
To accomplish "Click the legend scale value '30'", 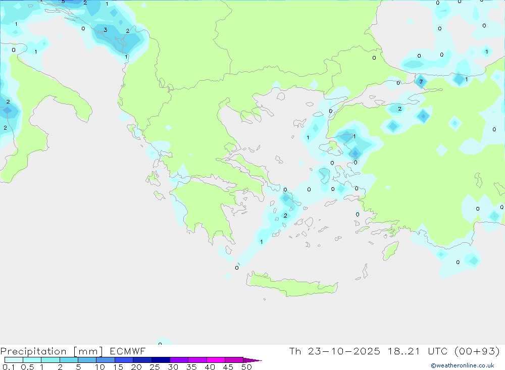I will pos(173,367).
